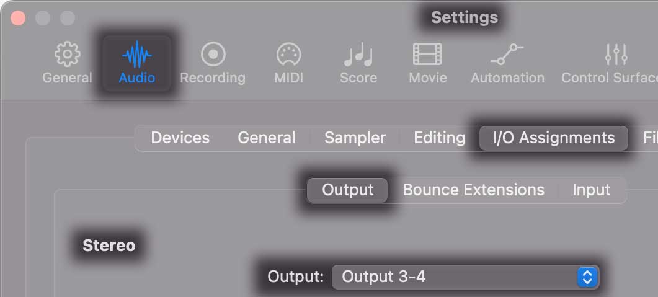This screenshot has height=297, width=658.
Task: Expand the Stereo Output 3-4 dropdown
Action: [465, 277]
